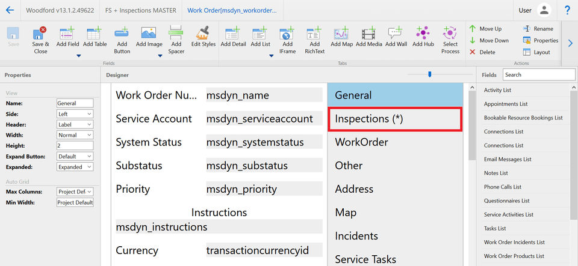Adjust the designer zoom slider
Viewport: 578px width, 266px height.
pos(429,74)
